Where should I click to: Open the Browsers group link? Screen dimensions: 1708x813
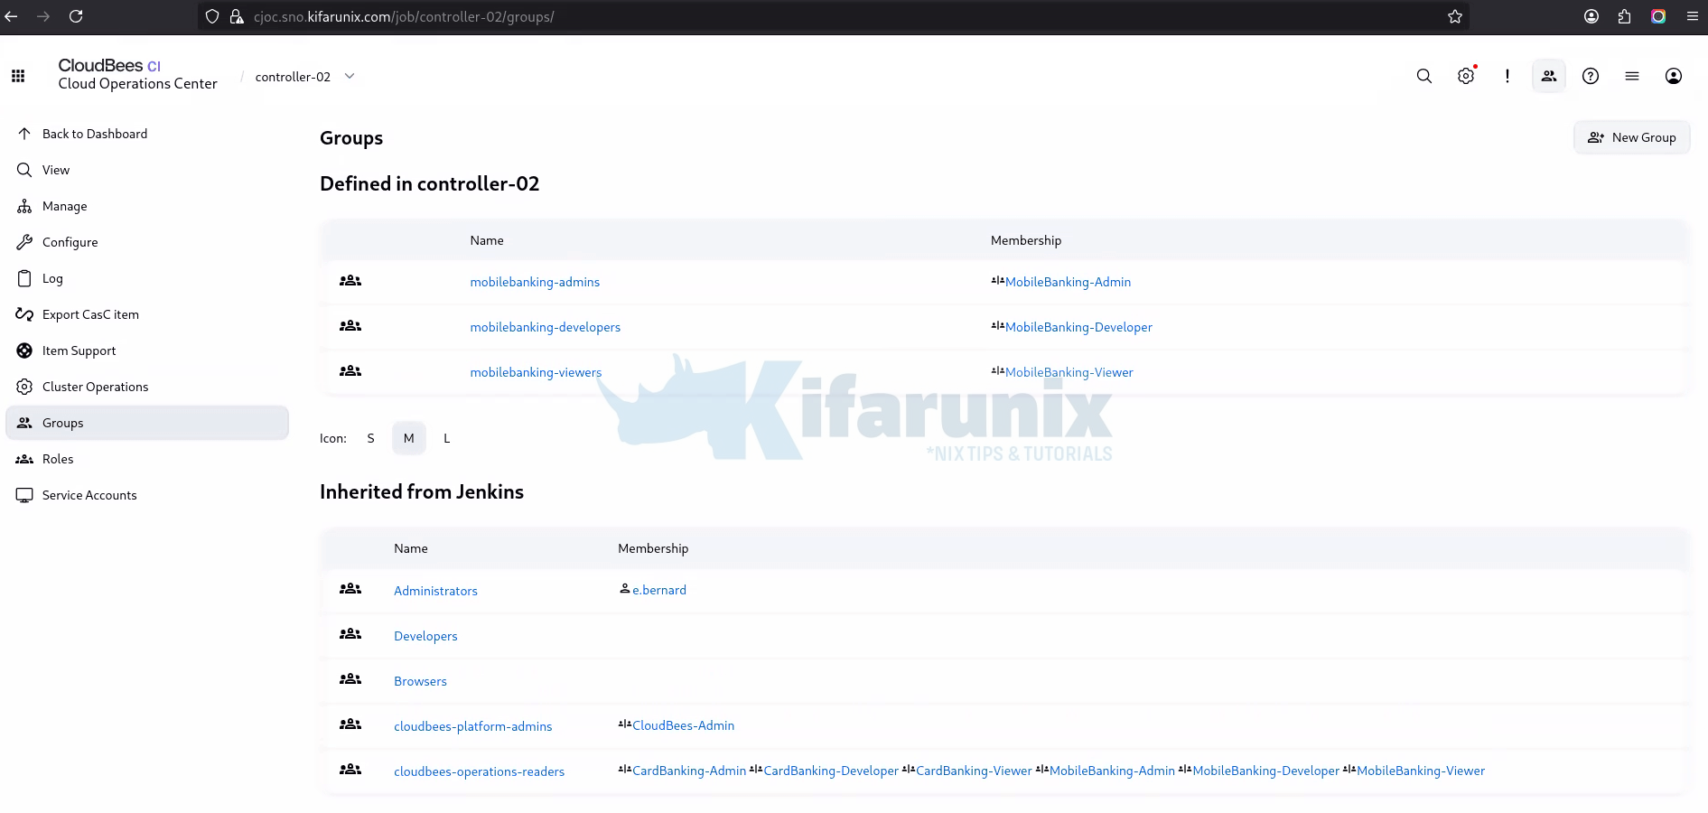pyautogui.click(x=420, y=681)
